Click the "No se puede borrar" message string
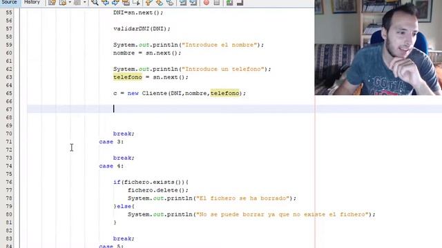Viewport: 442px width, 248px height. click(282, 214)
